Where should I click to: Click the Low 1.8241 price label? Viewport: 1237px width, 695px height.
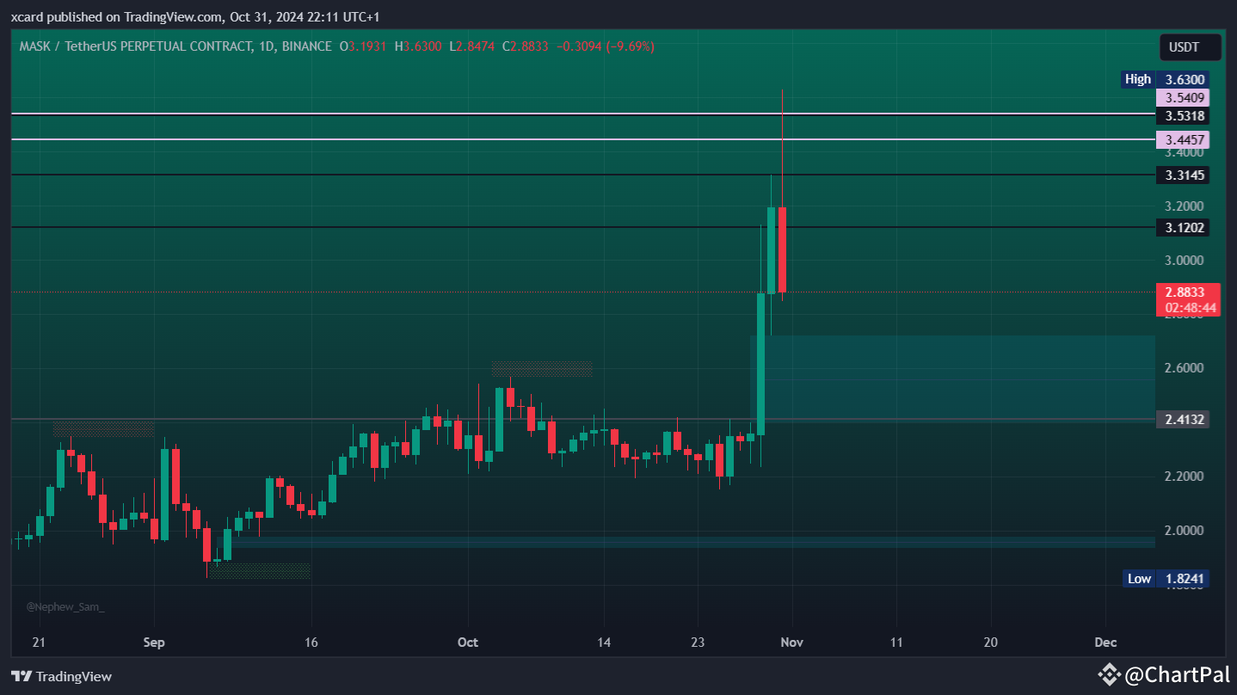(x=1166, y=578)
